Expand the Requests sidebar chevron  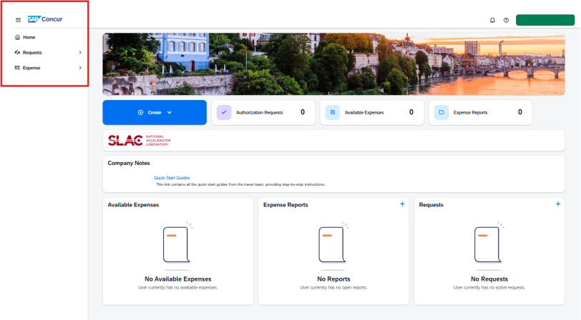point(80,53)
